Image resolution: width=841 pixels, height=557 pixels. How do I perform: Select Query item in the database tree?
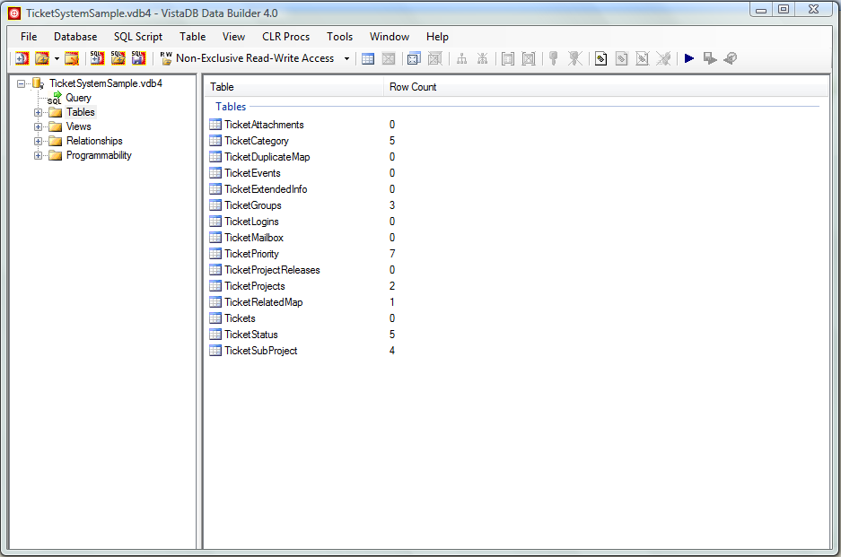click(x=78, y=98)
